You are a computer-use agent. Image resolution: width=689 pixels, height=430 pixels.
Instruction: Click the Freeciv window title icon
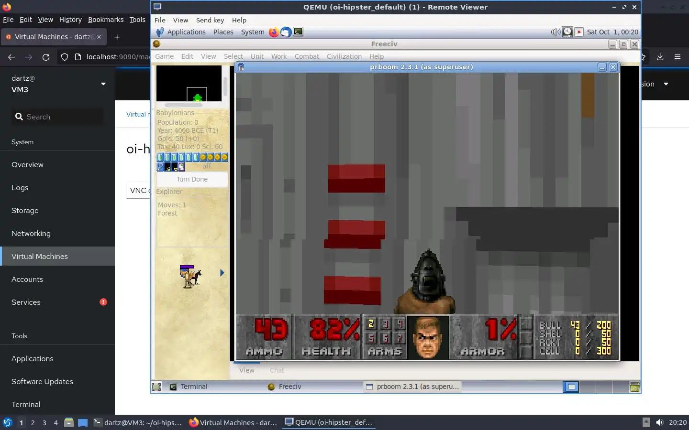point(156,44)
